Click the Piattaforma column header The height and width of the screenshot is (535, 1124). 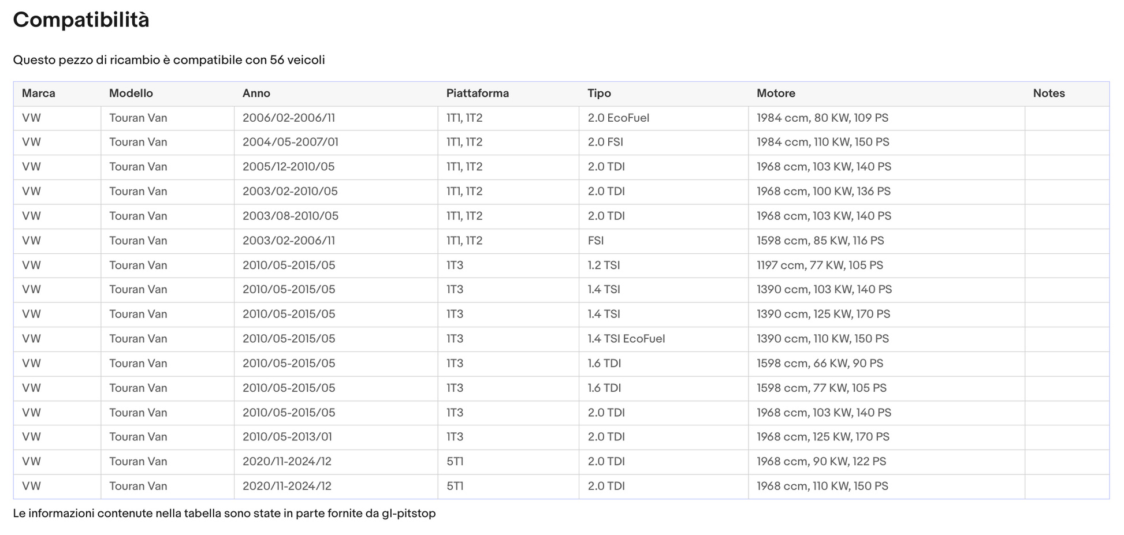click(478, 93)
